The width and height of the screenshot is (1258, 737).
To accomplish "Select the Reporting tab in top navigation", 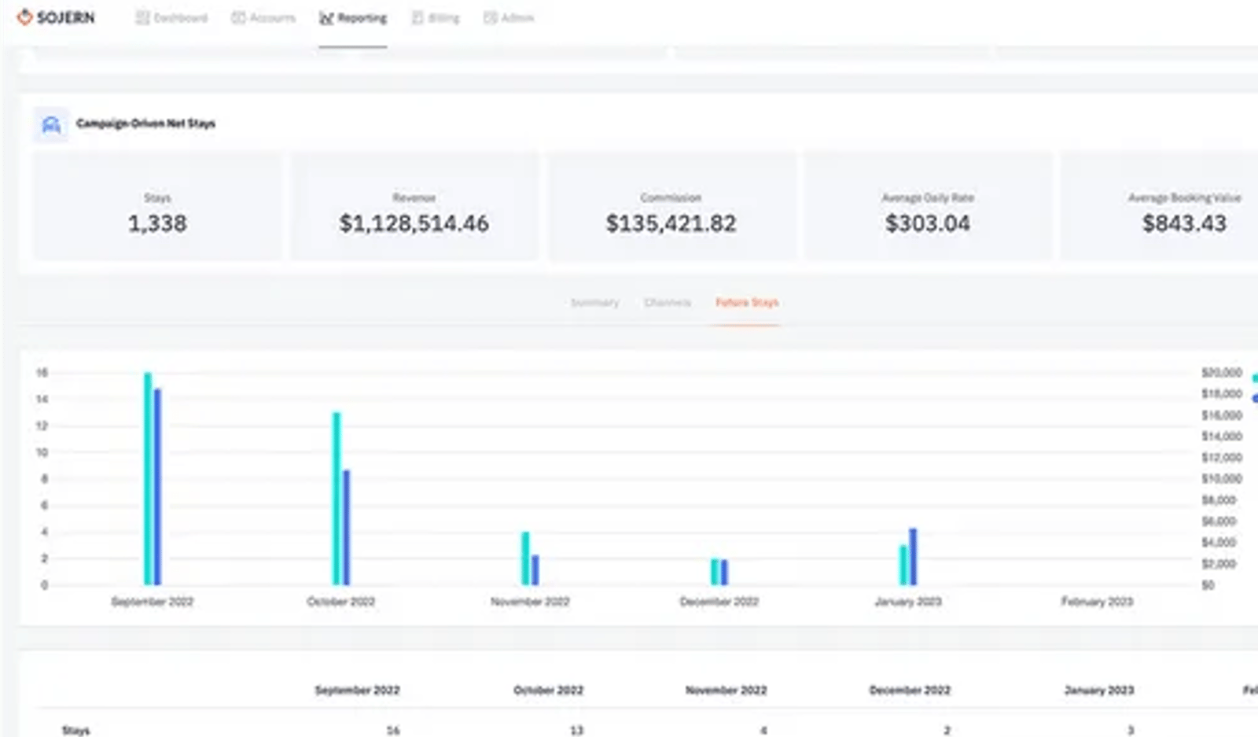I will (353, 18).
